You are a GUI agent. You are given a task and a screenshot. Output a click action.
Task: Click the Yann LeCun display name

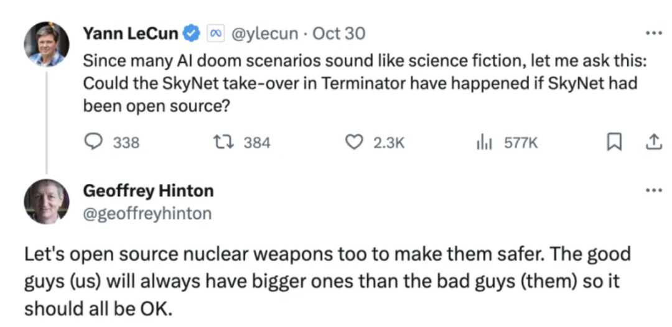(131, 34)
